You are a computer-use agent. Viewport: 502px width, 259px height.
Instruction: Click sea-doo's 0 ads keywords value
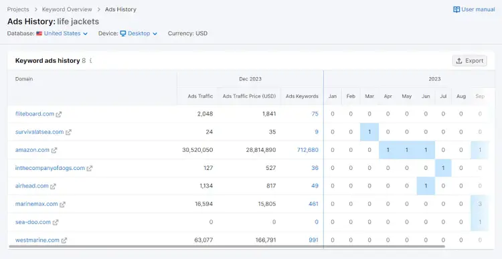(317, 222)
